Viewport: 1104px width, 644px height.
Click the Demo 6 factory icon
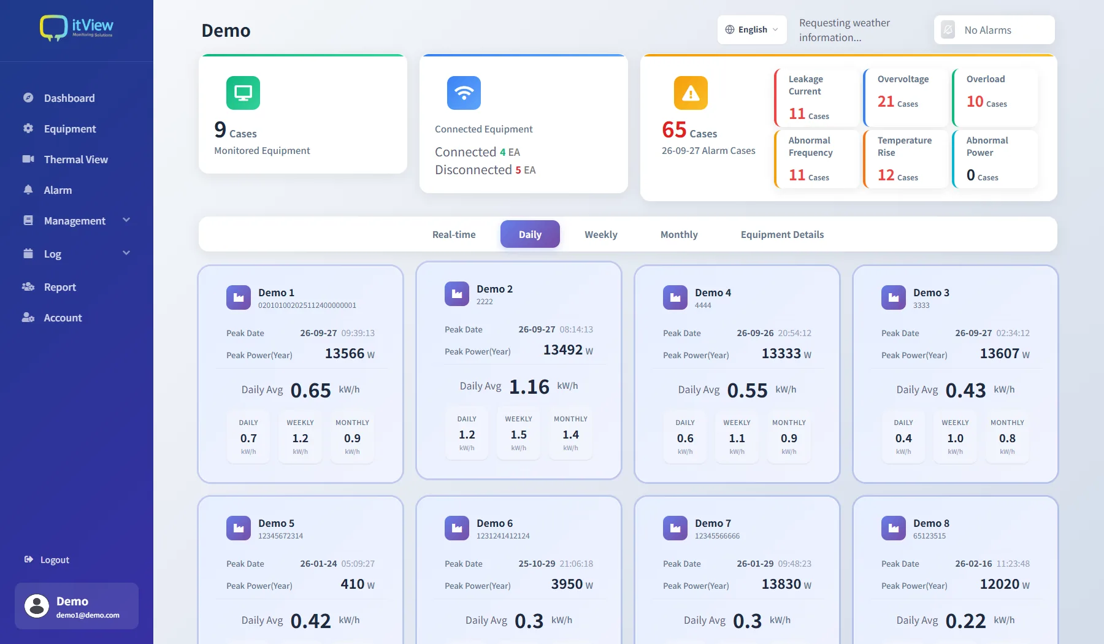[457, 528]
